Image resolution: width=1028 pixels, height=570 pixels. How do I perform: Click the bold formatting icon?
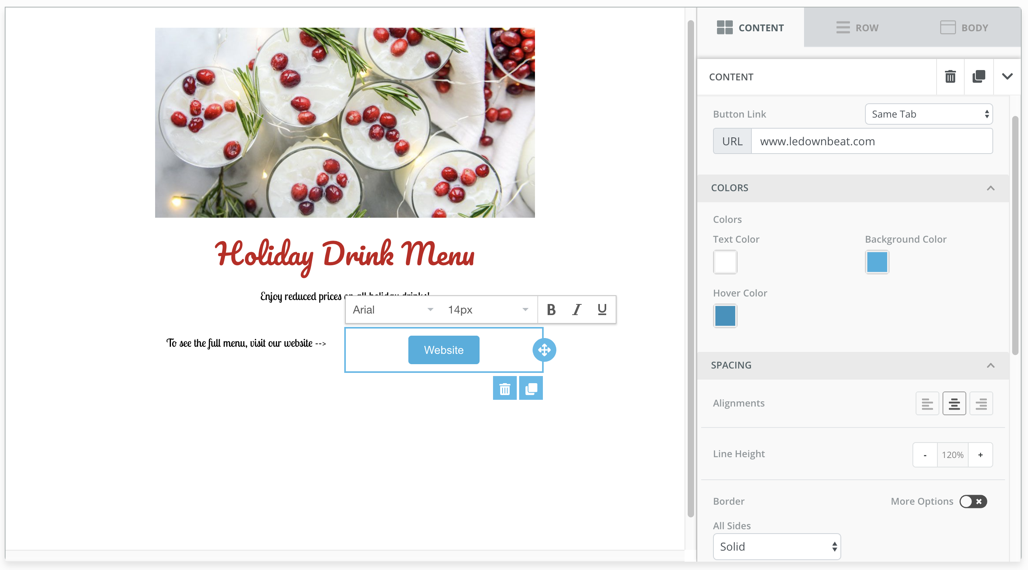tap(551, 310)
